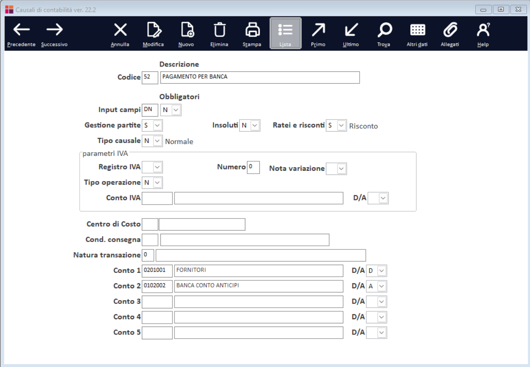
Task: Click the Normale label next to Tipo causale
Action: coord(179,142)
